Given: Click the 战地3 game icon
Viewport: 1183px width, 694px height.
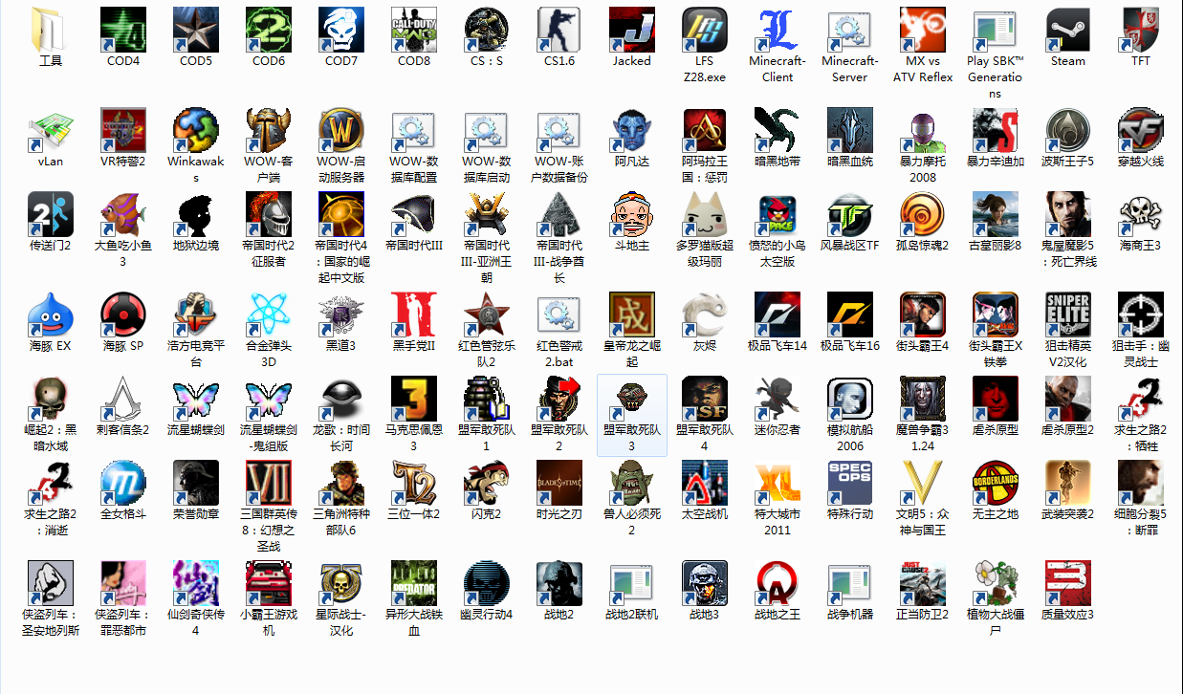Looking at the screenshot, I should [705, 584].
